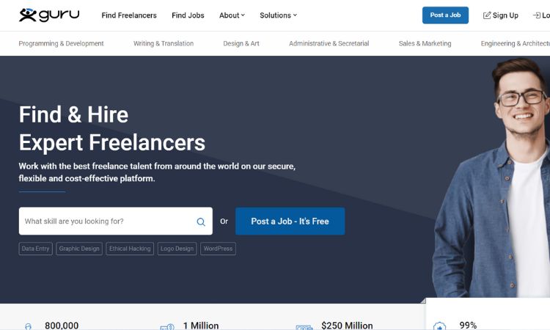Click the Find & Hire Expert Freelancers heading
The width and height of the screenshot is (550, 330).
(x=112, y=128)
